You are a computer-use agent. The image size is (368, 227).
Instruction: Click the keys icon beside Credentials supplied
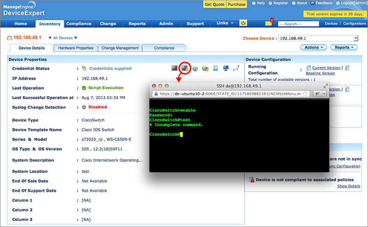(x=84, y=69)
